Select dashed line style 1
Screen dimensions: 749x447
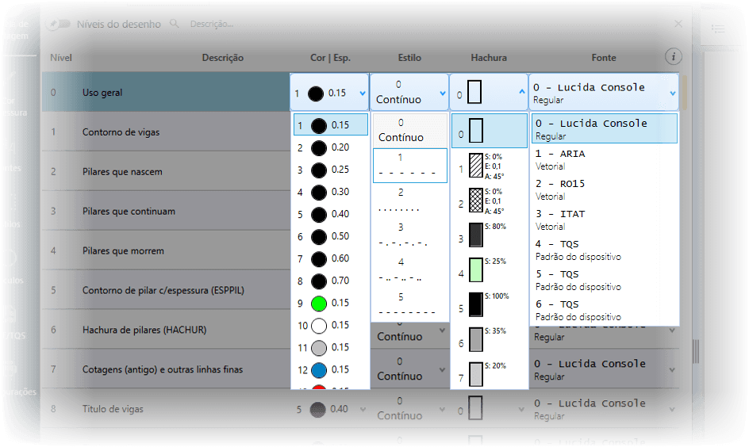click(x=409, y=166)
